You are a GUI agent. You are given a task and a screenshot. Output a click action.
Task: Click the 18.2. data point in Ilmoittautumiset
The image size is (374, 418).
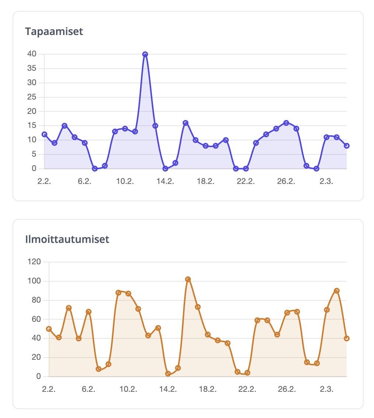point(208,335)
